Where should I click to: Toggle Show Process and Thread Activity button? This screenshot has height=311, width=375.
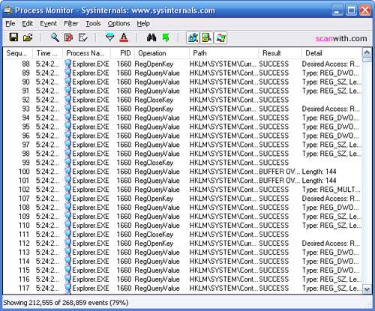coord(220,37)
